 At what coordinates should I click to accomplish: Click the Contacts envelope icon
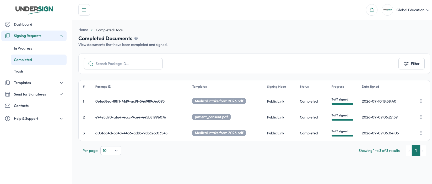tap(8, 106)
